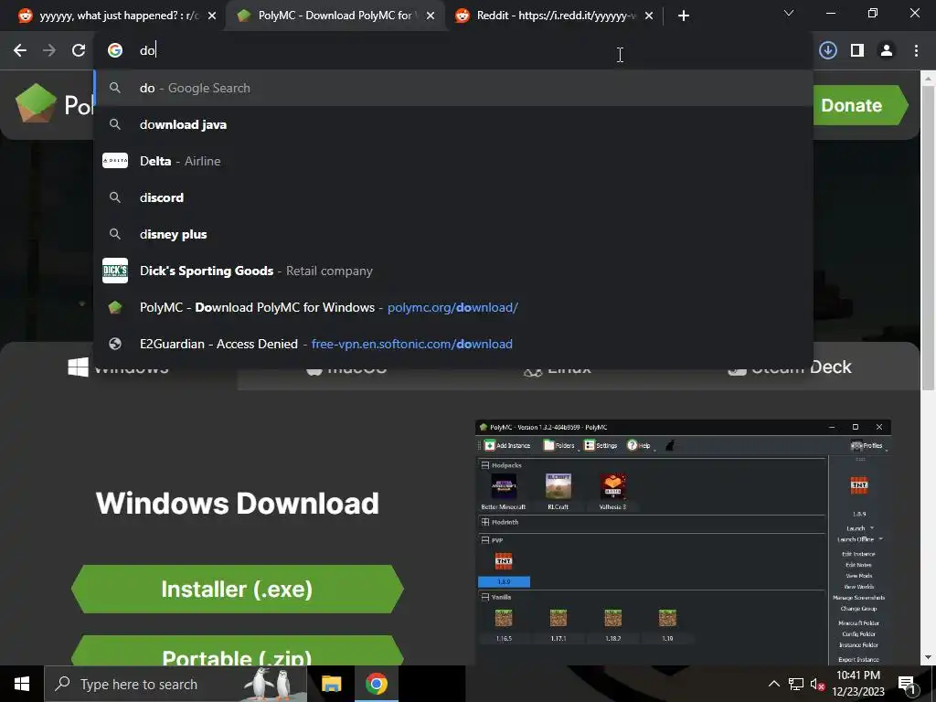Image resolution: width=936 pixels, height=702 pixels.
Task: Open the downloads icon in the Chrome toolbar
Action: click(828, 51)
